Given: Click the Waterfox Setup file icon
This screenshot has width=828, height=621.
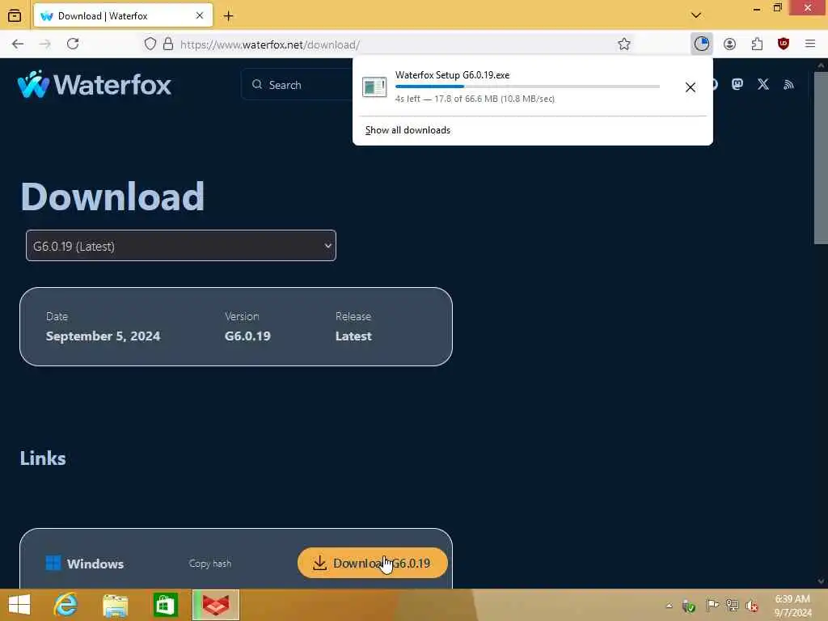Looking at the screenshot, I should (x=374, y=87).
